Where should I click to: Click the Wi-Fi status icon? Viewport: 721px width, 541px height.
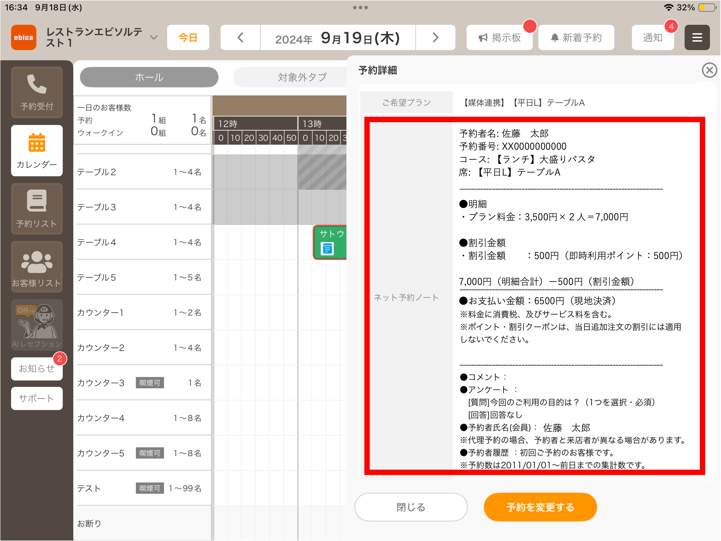pos(669,7)
